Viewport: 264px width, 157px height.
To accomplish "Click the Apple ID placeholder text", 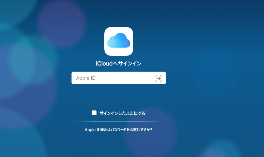I will tap(86, 78).
